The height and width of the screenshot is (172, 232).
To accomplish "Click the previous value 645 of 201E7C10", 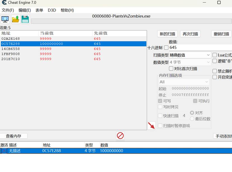I will [x=97, y=59].
